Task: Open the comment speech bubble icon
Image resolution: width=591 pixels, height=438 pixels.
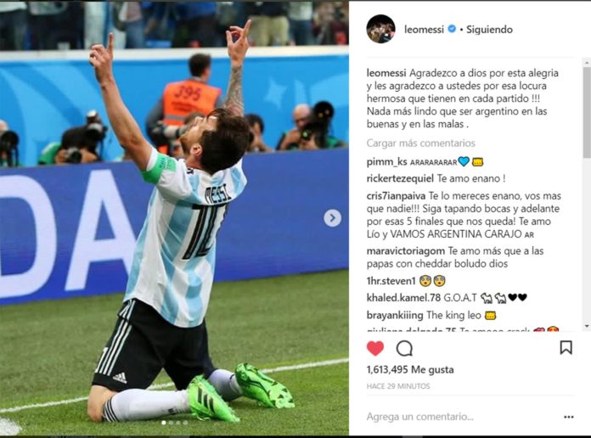Action: pos(404,348)
